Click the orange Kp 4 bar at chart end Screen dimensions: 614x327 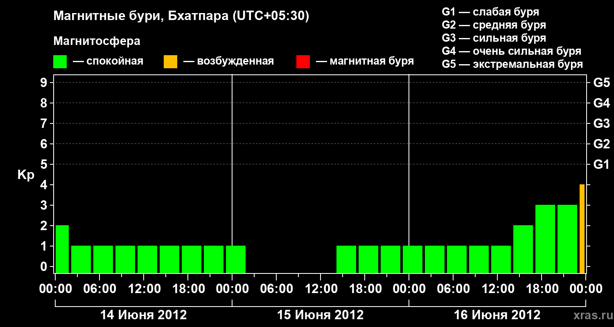pos(582,228)
